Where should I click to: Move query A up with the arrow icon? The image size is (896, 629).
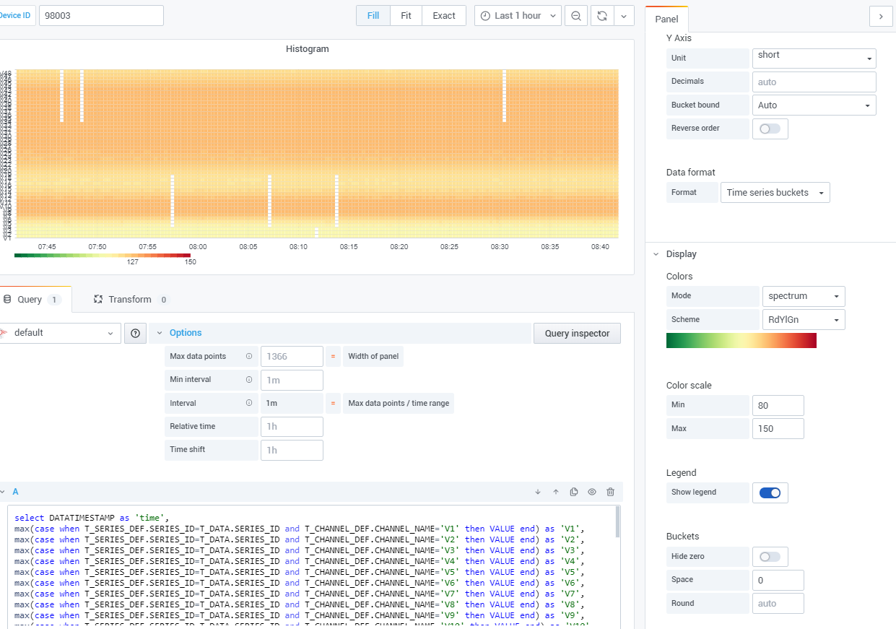coord(555,492)
